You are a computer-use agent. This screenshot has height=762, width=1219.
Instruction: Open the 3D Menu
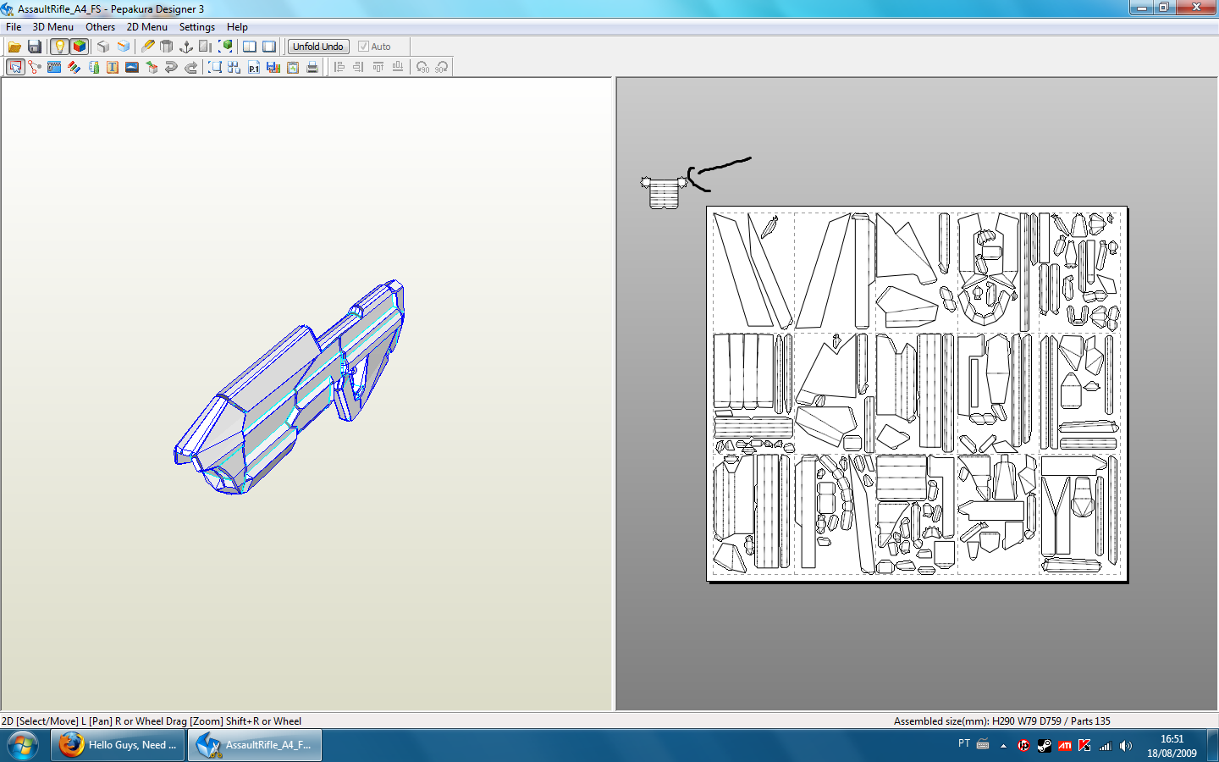pyautogui.click(x=53, y=27)
